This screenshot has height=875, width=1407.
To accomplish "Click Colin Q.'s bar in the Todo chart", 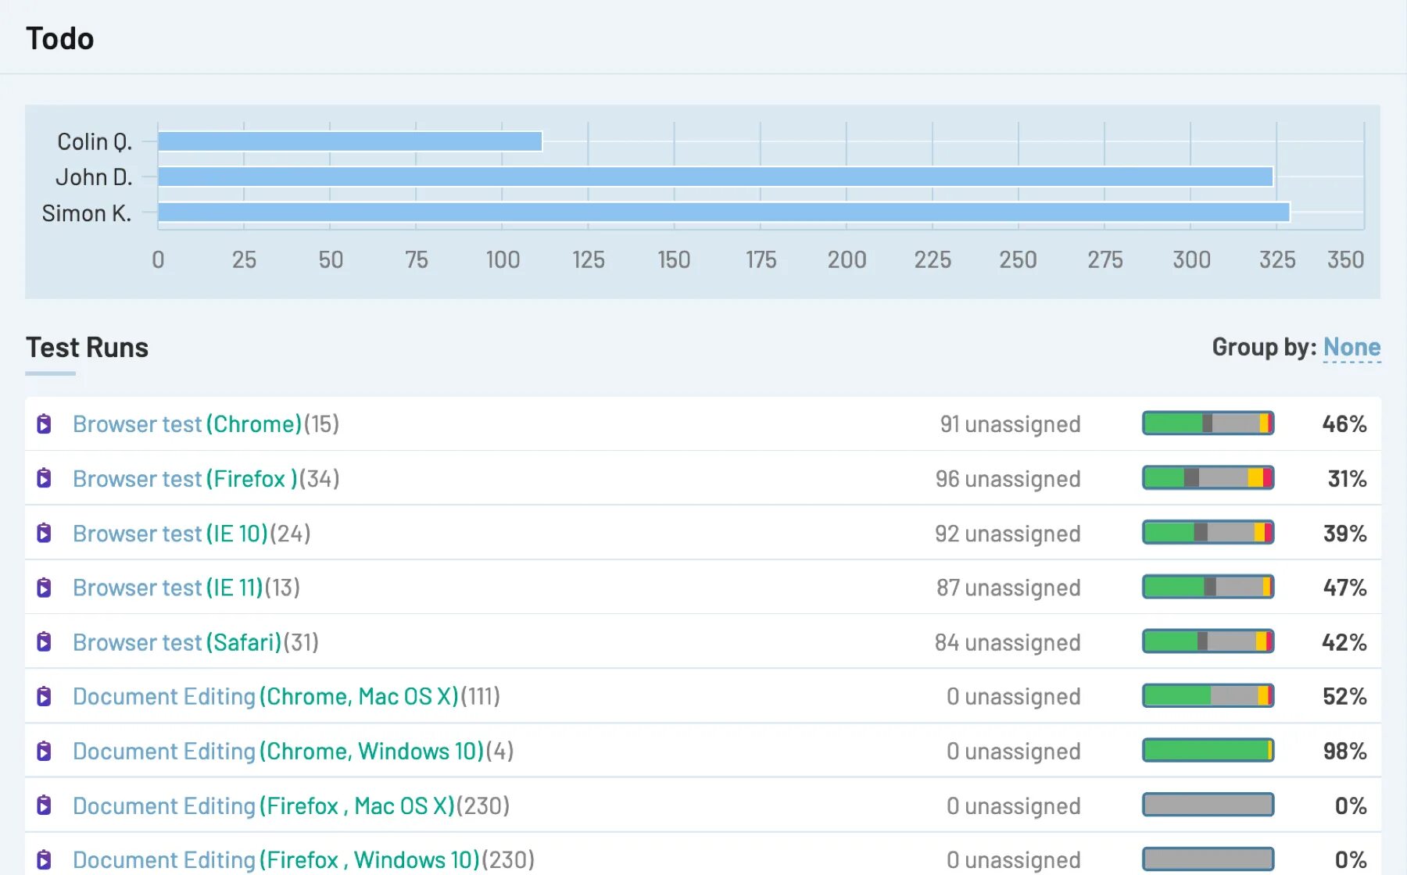I will pos(350,141).
